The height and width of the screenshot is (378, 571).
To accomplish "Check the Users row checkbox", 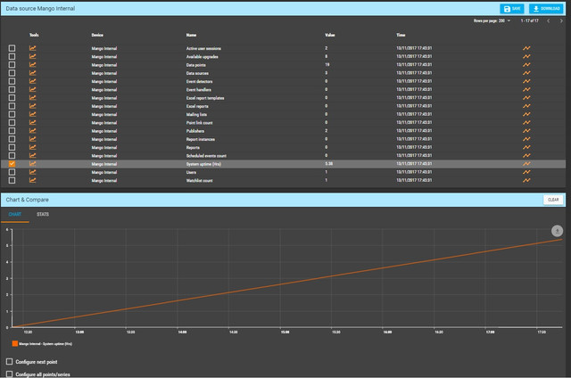I will point(12,172).
